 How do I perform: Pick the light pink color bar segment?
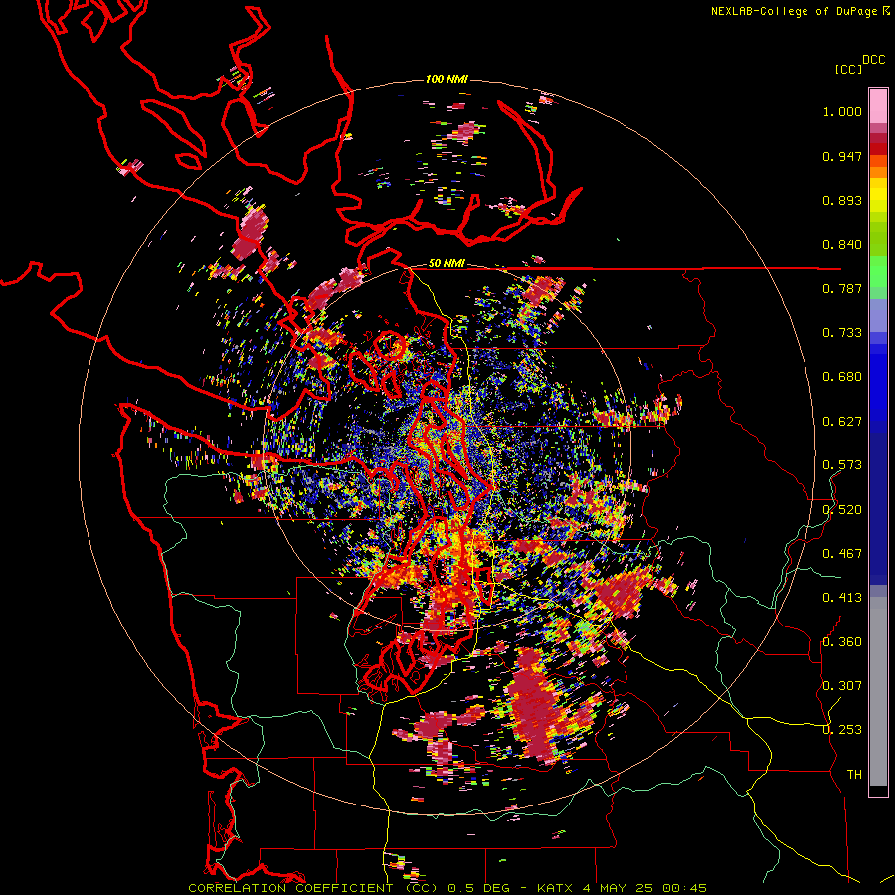click(x=878, y=106)
